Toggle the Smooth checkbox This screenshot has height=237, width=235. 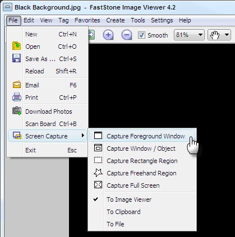(141, 35)
